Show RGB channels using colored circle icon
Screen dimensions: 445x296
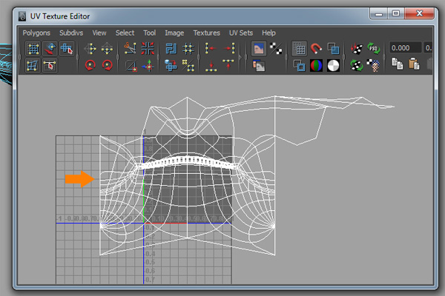317,65
